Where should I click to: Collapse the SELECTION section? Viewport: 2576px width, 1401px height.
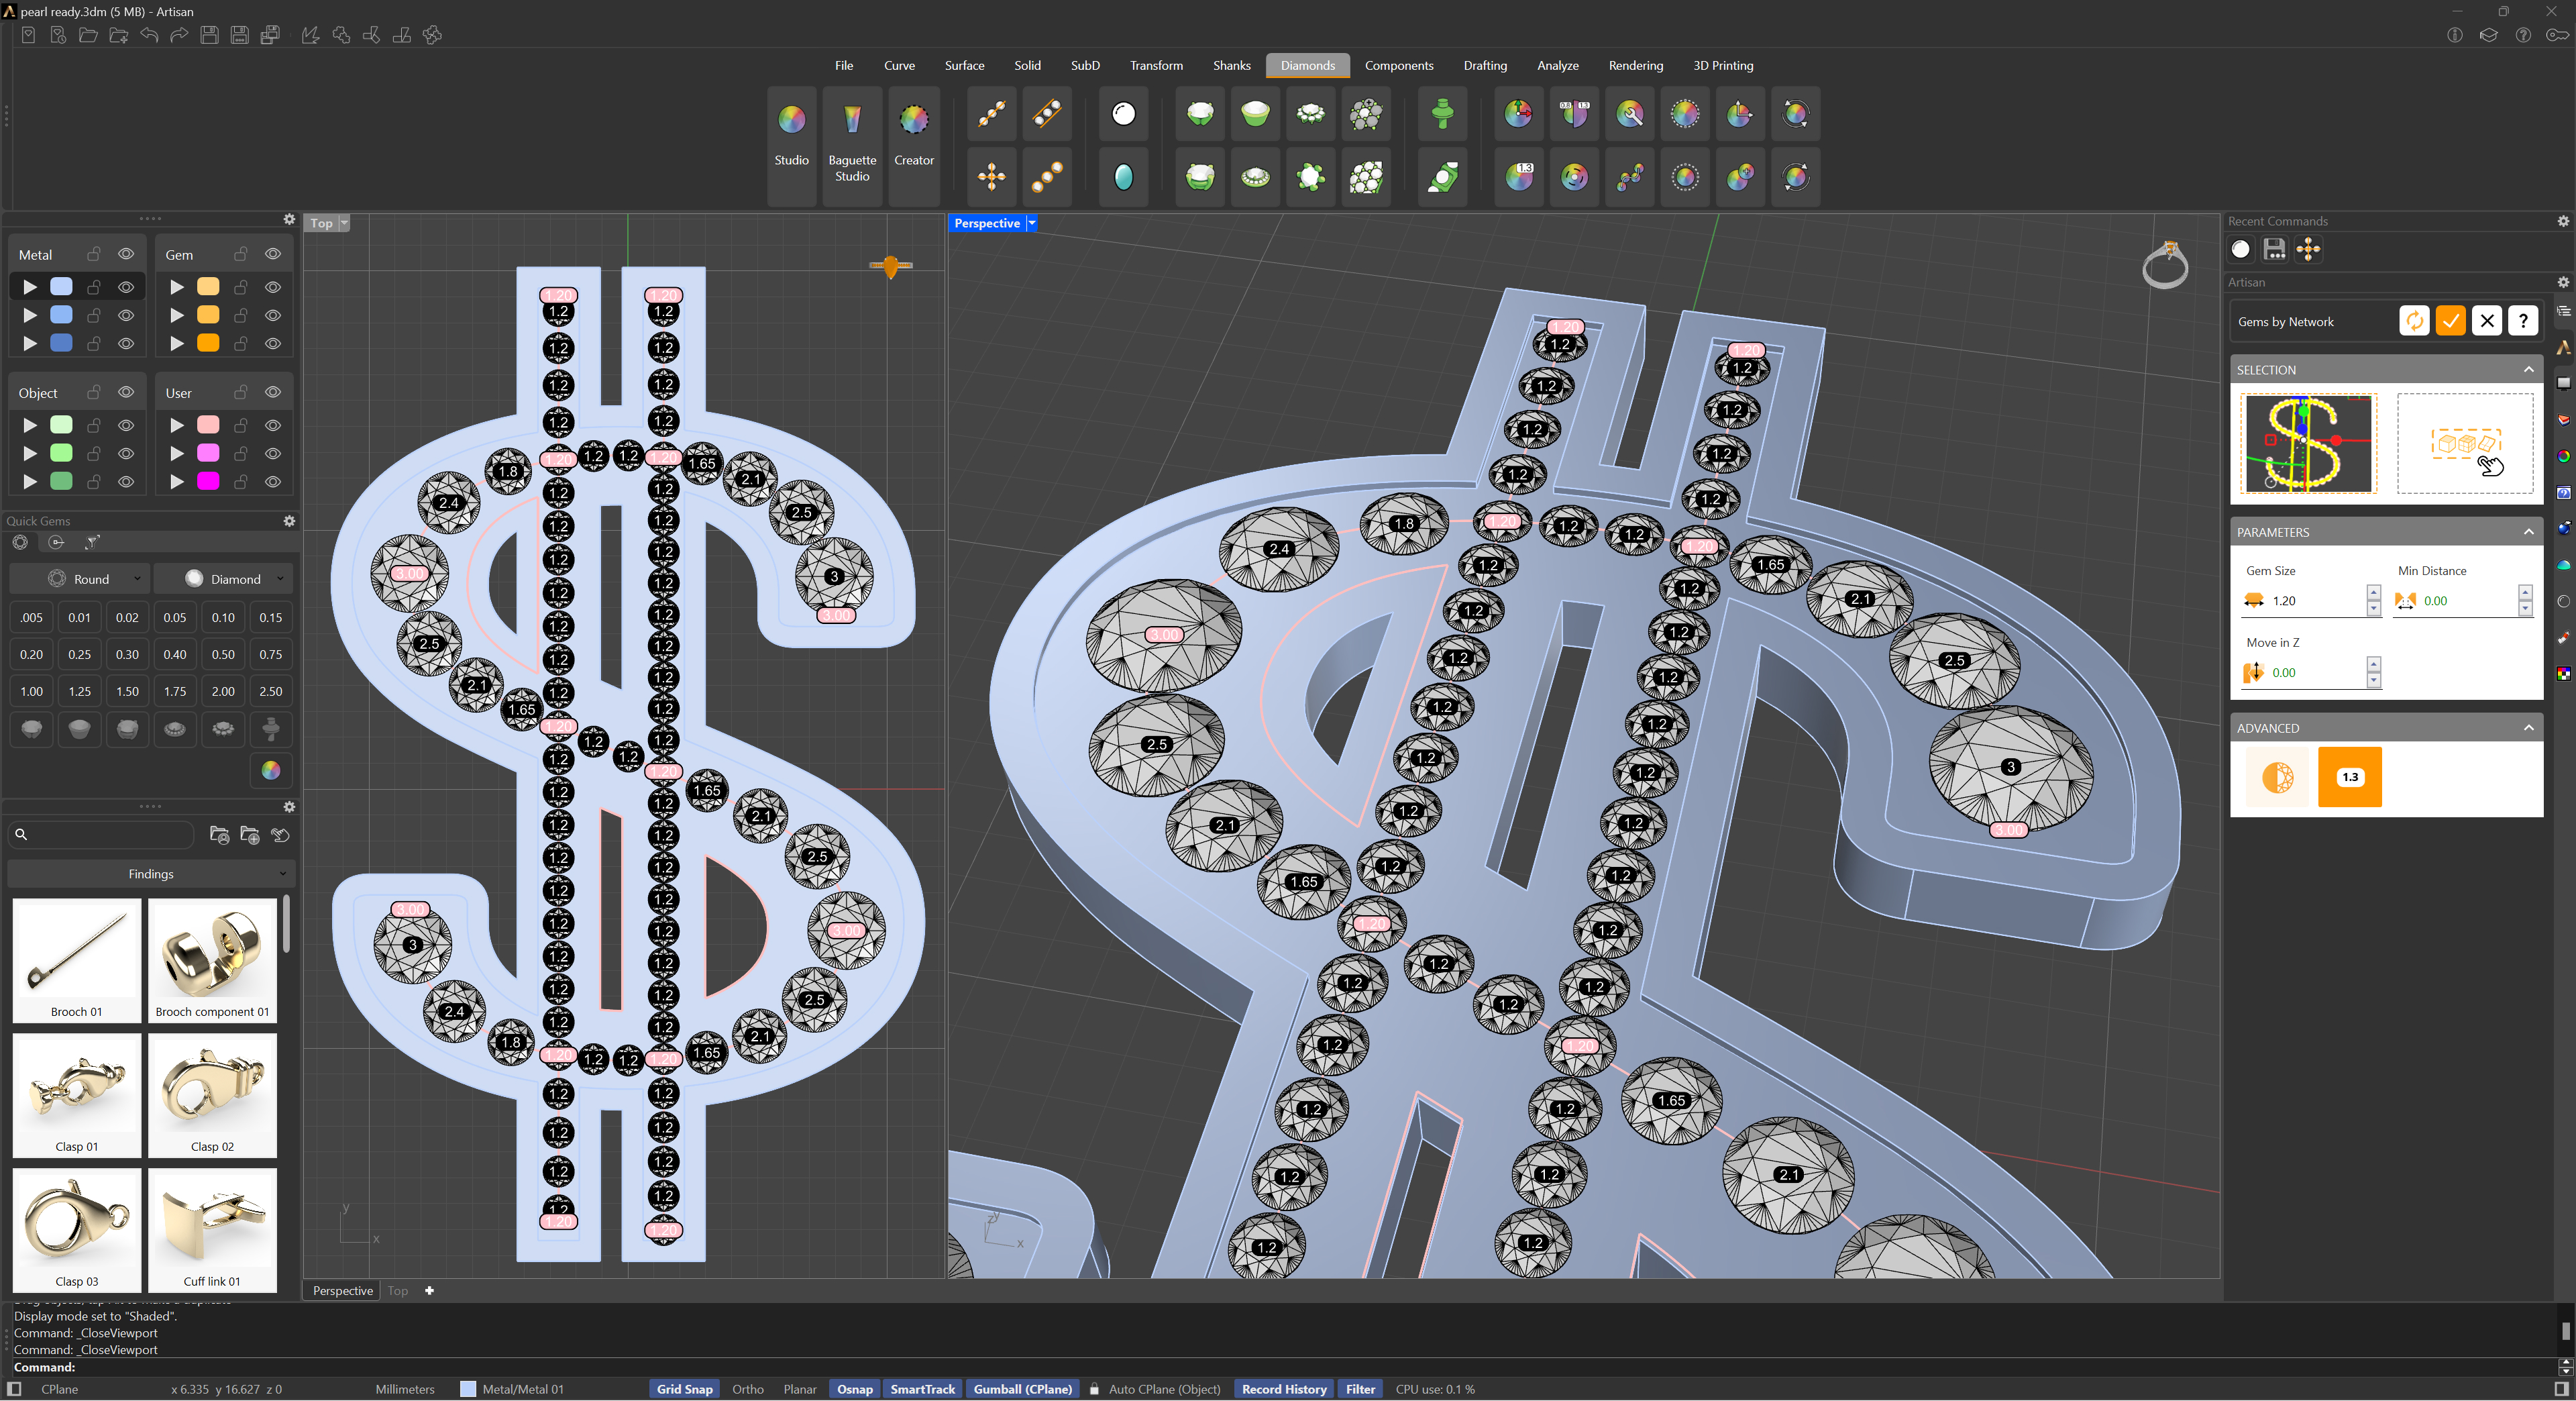(2529, 369)
